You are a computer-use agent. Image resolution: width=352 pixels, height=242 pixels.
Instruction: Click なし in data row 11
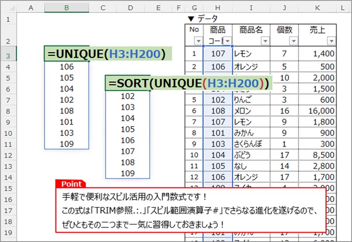tap(251, 166)
